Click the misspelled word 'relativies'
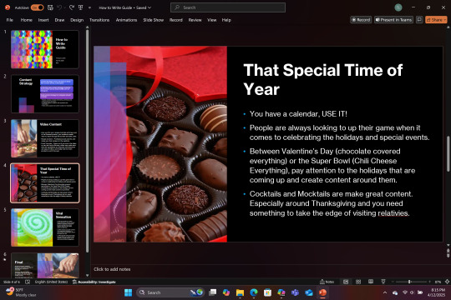The height and width of the screenshot is (300, 451). click(393, 213)
